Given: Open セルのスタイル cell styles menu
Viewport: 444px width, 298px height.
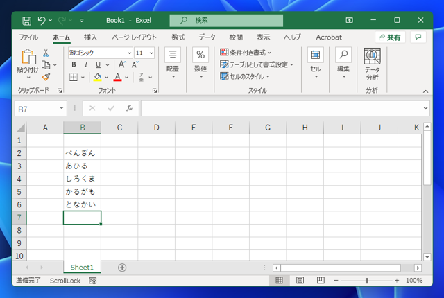Looking at the screenshot, I should tap(245, 77).
